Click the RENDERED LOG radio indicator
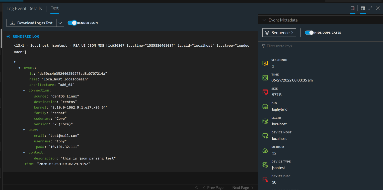The image size is (383, 190). tap(8, 36)
